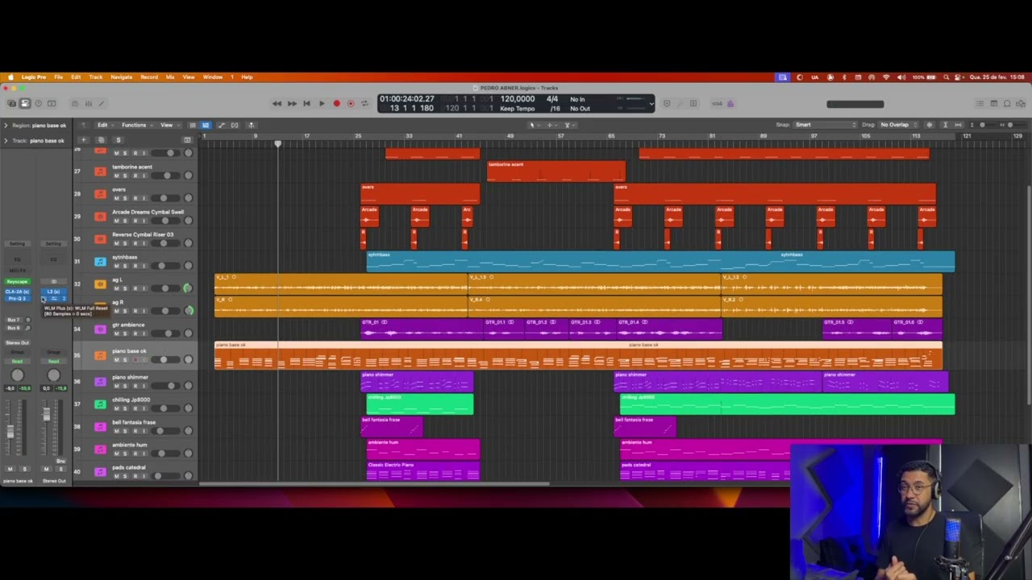Toggle global Solo S button
This screenshot has height=580, width=1032.
118,140
